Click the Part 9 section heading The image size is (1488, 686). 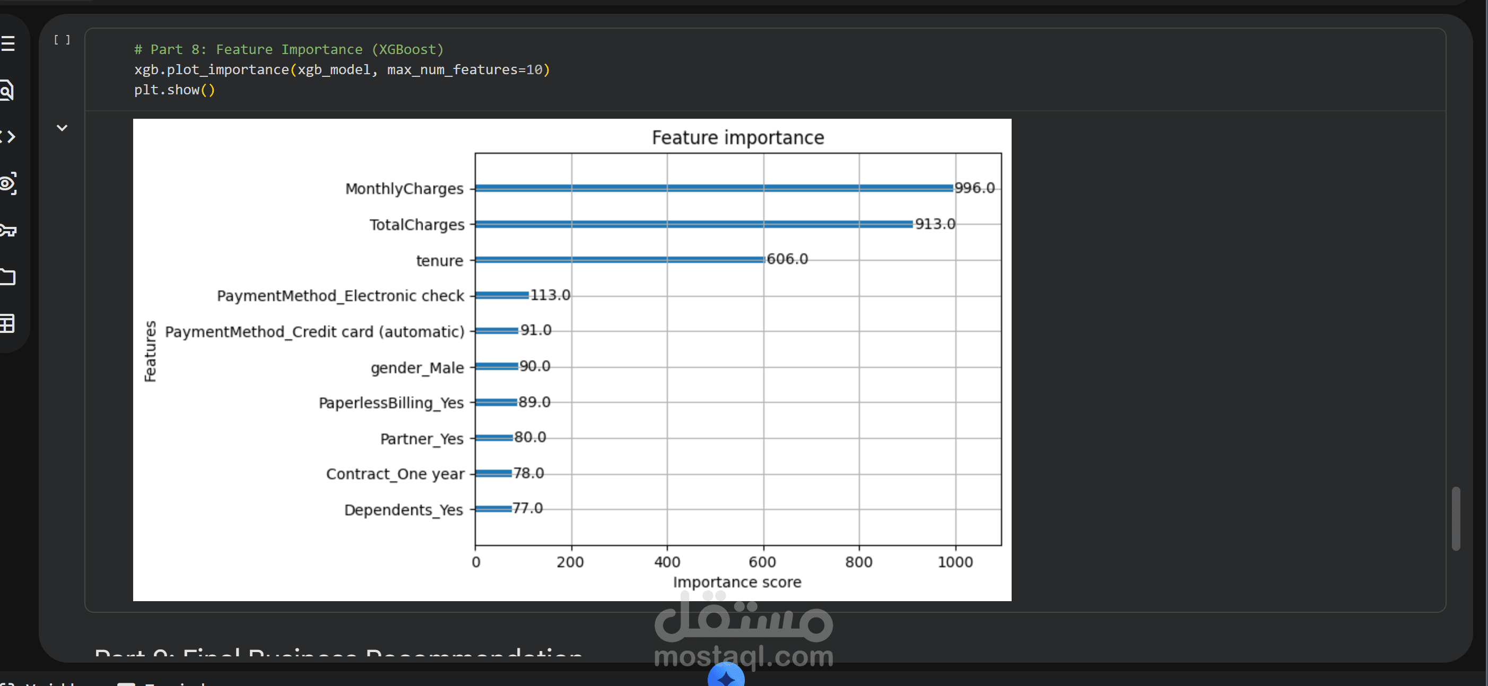tap(338, 655)
